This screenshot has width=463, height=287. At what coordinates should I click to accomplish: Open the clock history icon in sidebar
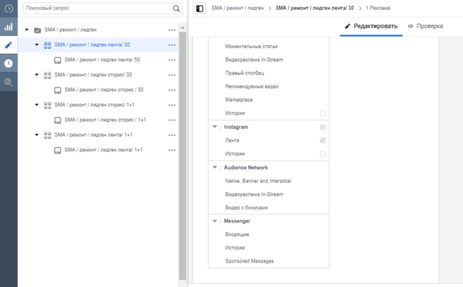coord(9,63)
